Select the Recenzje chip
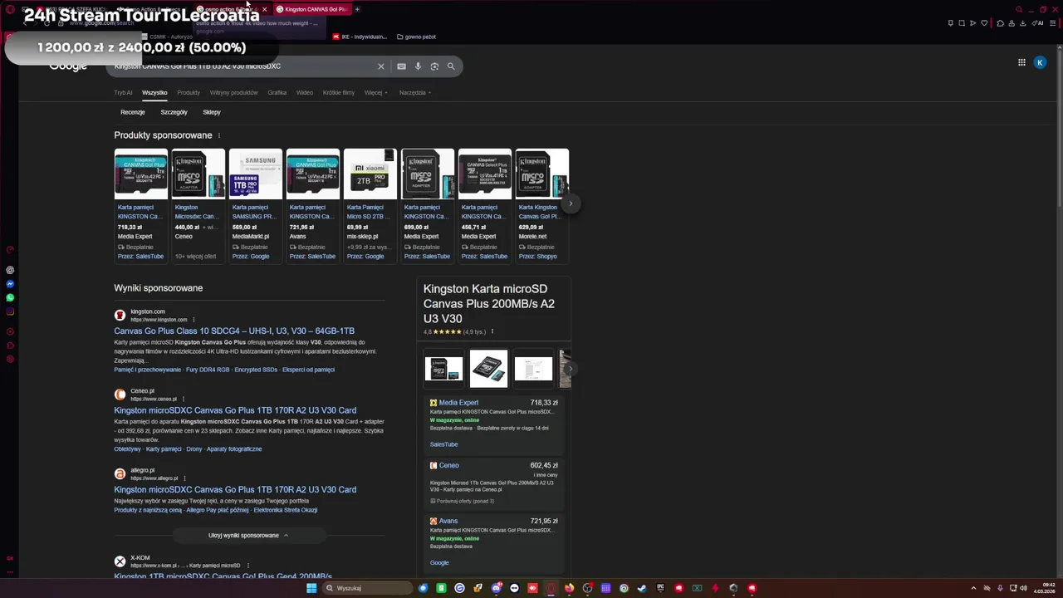Image resolution: width=1063 pixels, height=598 pixels. (x=133, y=112)
